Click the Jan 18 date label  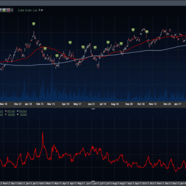28,104
